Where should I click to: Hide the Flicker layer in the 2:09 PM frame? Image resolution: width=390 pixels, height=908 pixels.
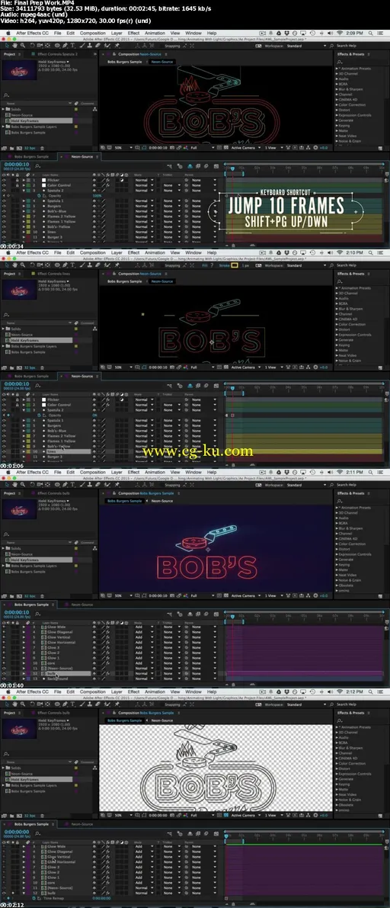point(4,180)
